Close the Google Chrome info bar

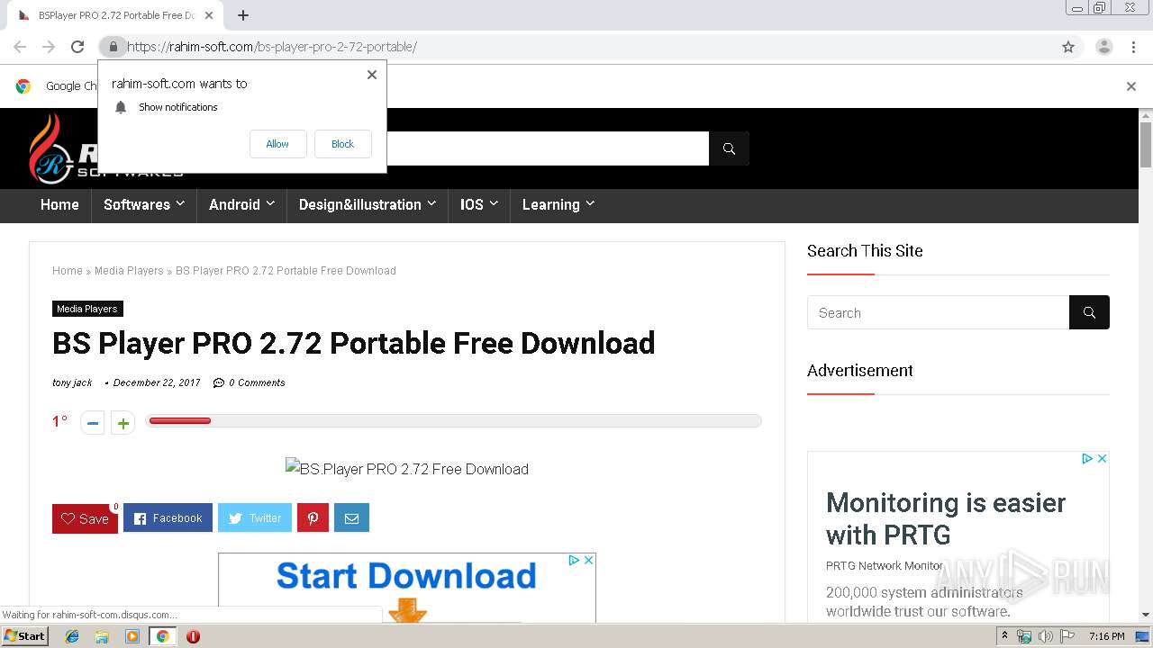(x=1131, y=86)
